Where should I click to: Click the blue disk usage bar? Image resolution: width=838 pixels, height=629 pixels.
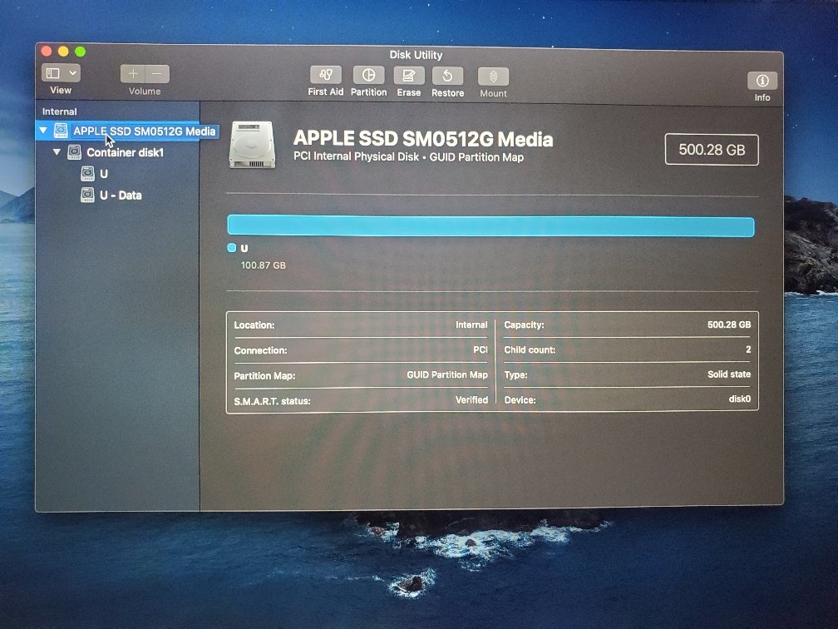tap(490, 226)
